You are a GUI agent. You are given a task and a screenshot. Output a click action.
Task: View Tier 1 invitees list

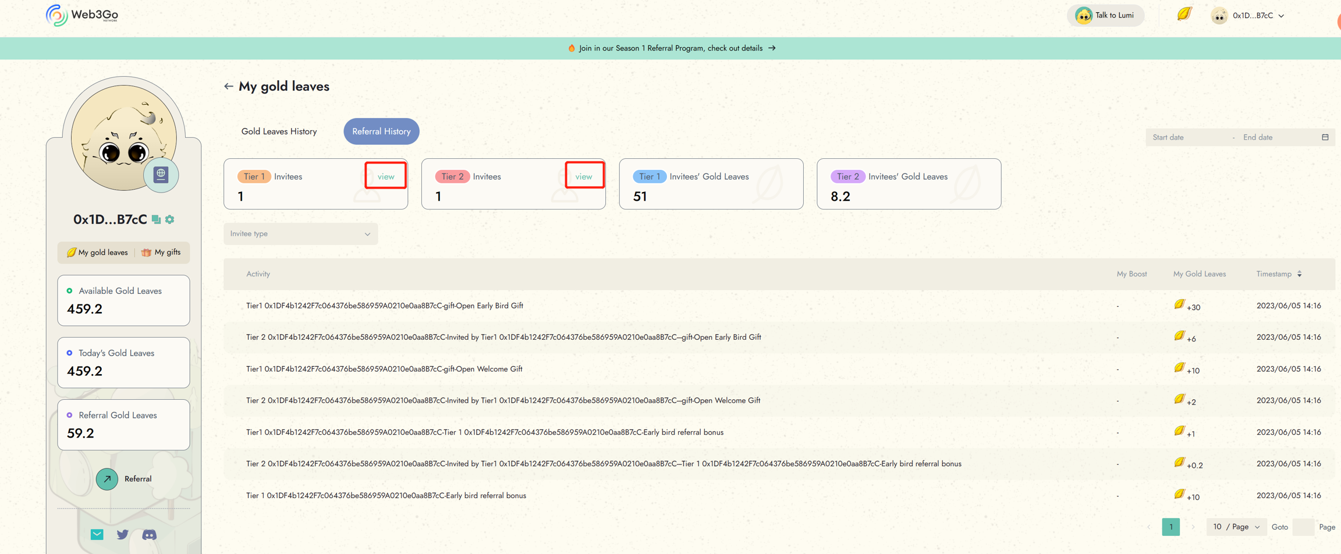point(385,176)
